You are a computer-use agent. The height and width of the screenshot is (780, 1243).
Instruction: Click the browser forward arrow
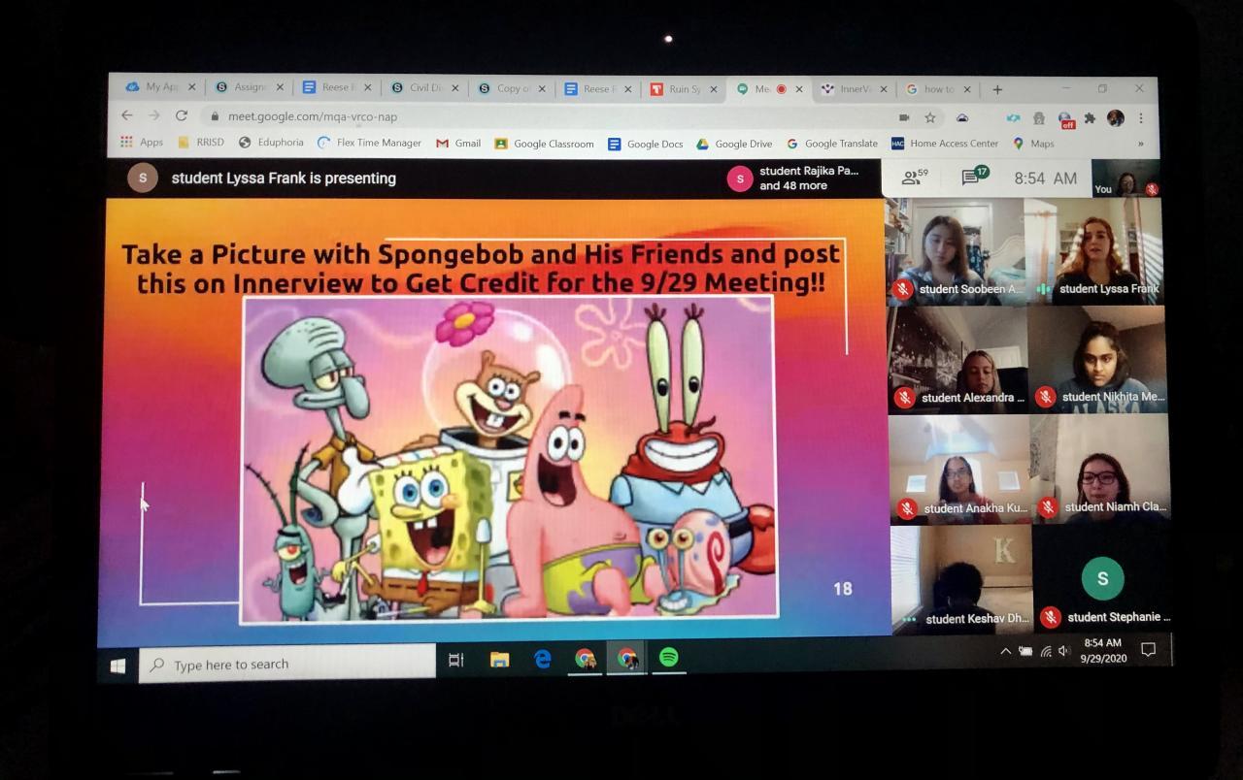point(153,115)
